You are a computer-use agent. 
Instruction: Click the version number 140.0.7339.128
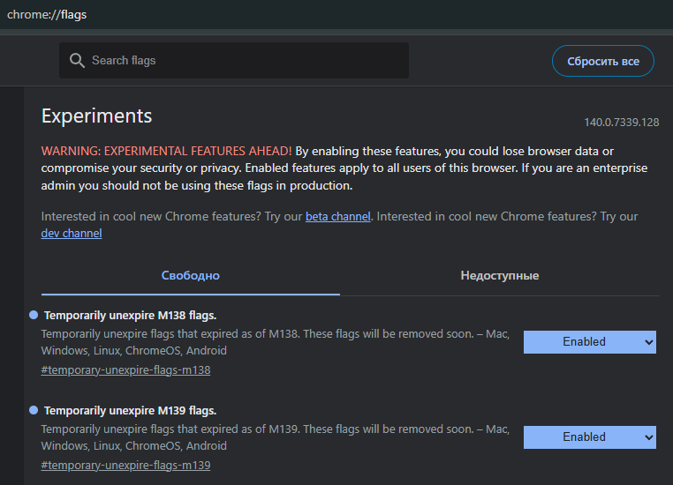[x=621, y=123]
